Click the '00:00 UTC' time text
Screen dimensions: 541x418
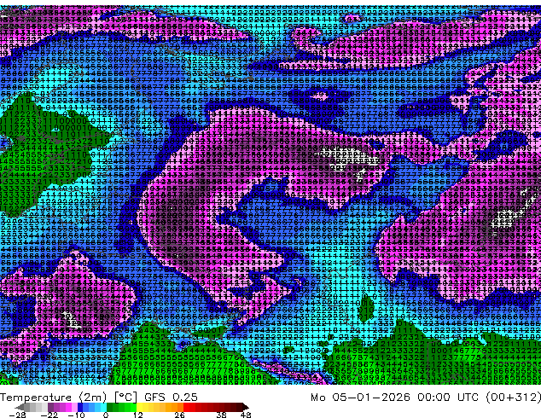tap(449, 398)
